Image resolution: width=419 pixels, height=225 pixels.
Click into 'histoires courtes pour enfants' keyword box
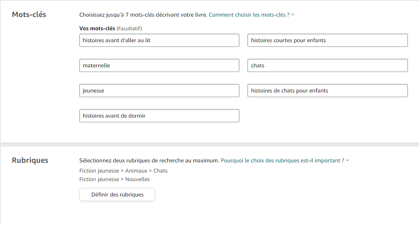click(x=327, y=40)
